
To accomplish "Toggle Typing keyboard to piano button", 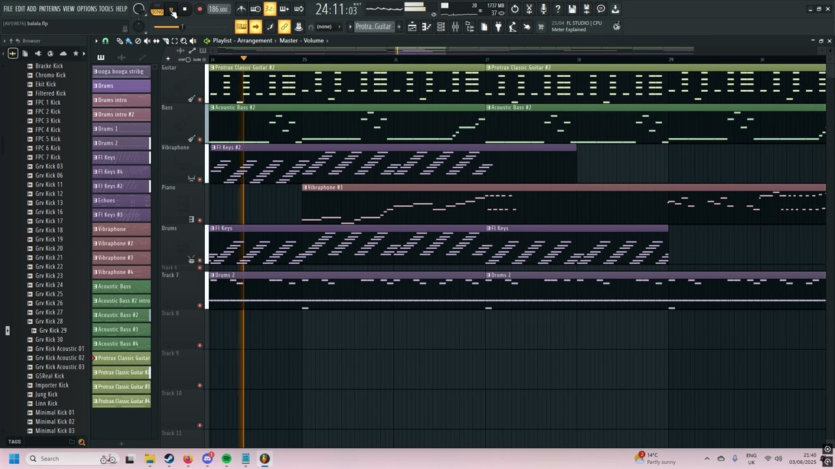I will tap(241, 27).
